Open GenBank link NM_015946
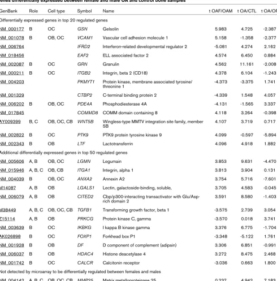 pos(12,170)
